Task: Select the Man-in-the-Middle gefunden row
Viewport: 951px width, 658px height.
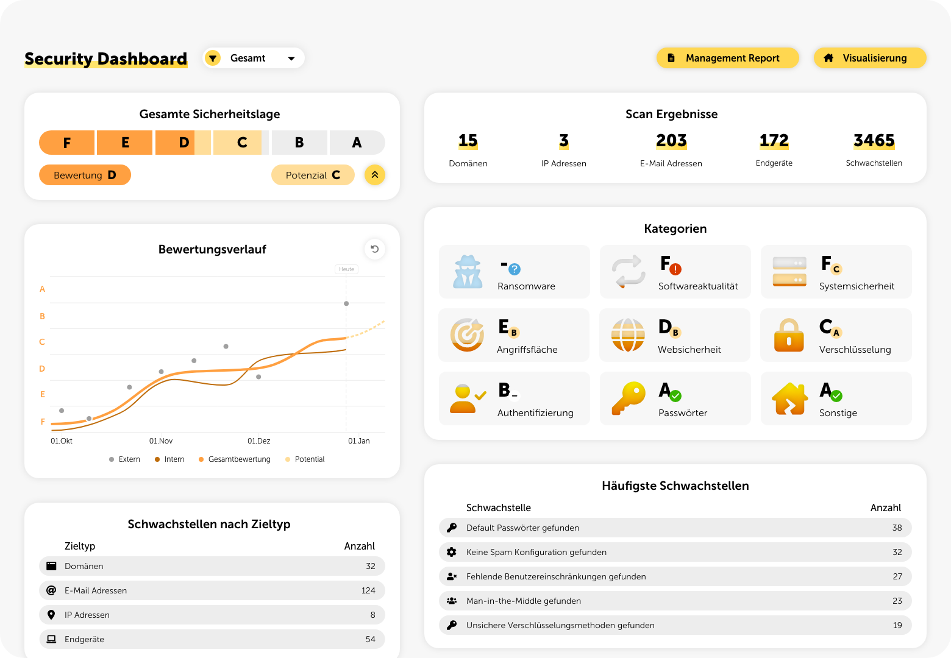Action: (675, 601)
